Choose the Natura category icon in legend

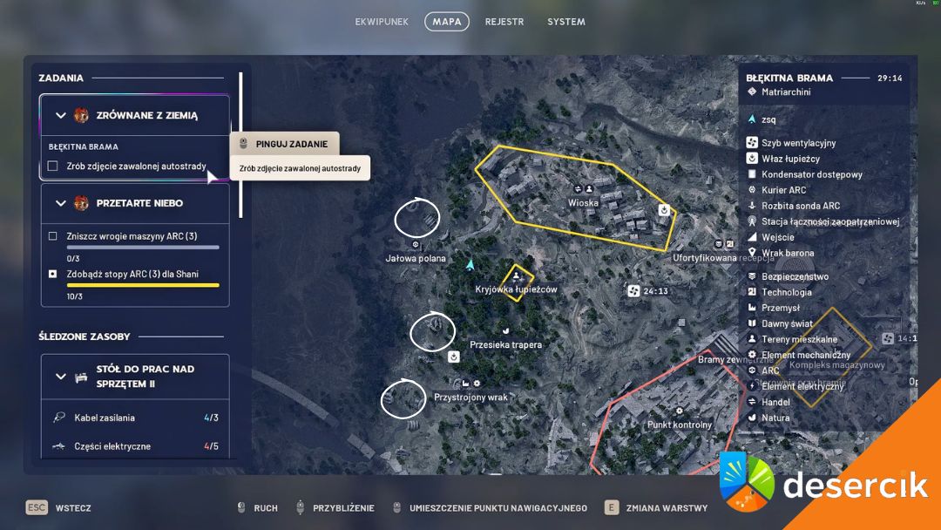pos(752,418)
